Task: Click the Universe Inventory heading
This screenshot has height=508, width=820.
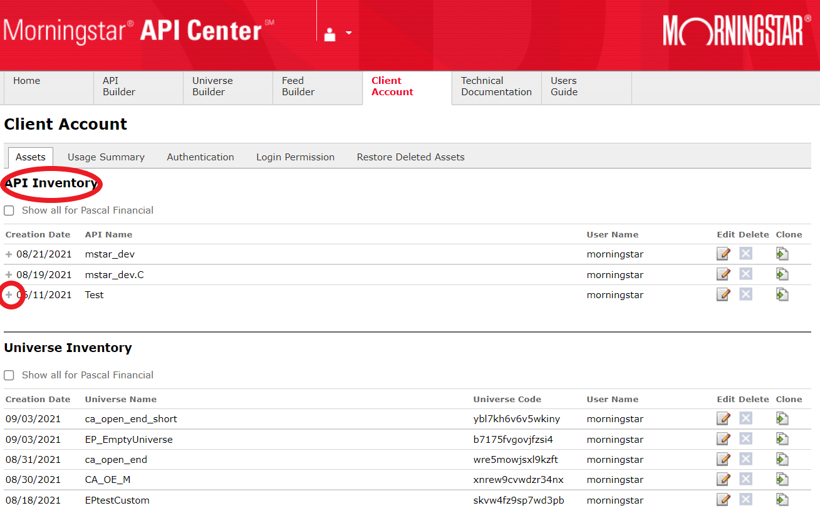Action: [68, 348]
